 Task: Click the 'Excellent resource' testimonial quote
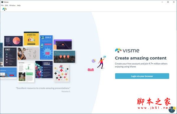43,88
